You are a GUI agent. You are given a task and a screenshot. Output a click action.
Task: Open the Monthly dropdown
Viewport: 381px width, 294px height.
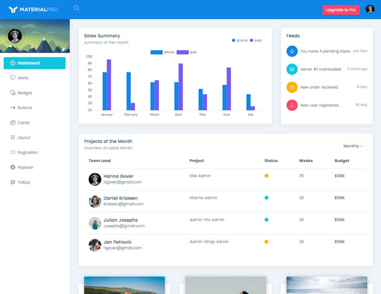[354, 146]
